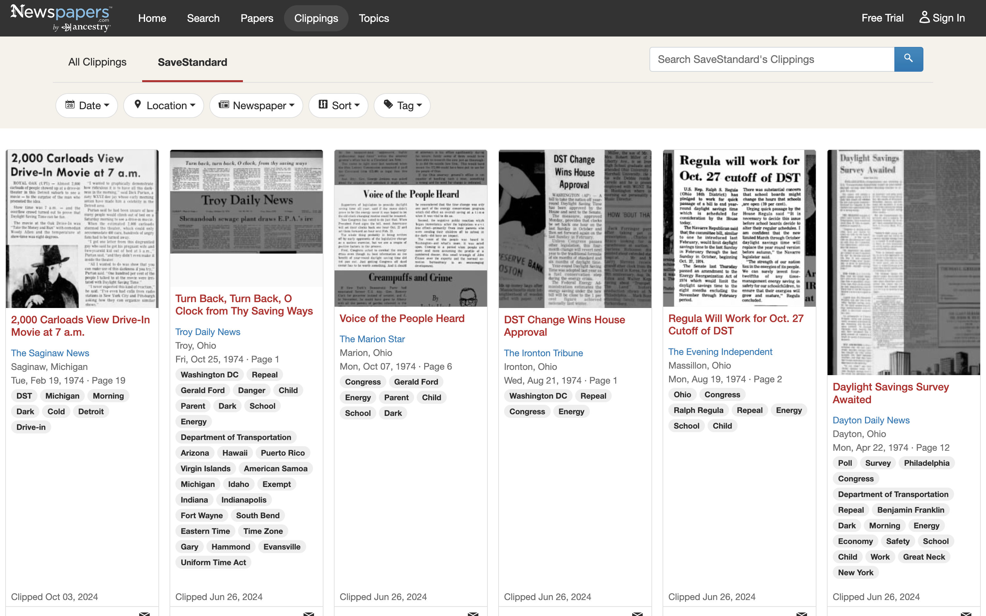Focus the Search SaveStandard's Clippings field

pos(772,59)
